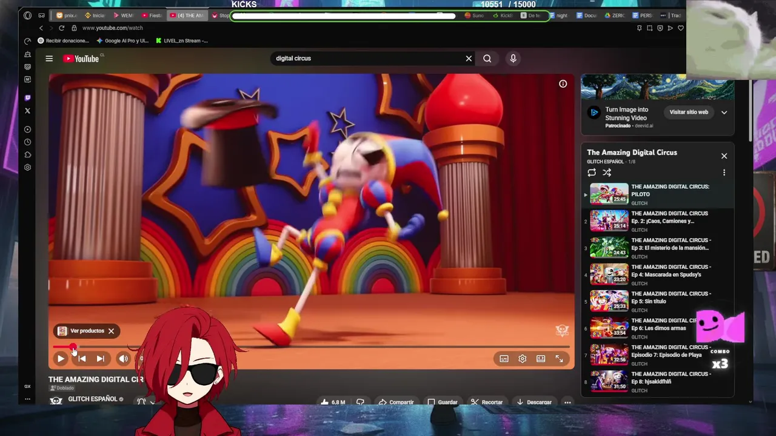Toggle playlist shuffle

[607, 173]
